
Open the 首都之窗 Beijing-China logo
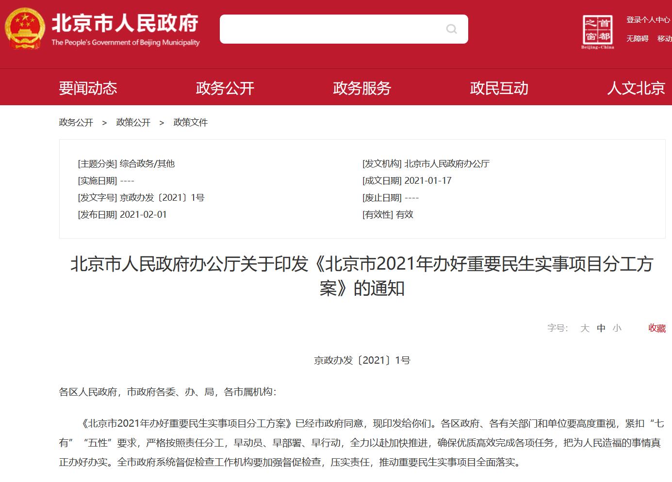point(598,32)
